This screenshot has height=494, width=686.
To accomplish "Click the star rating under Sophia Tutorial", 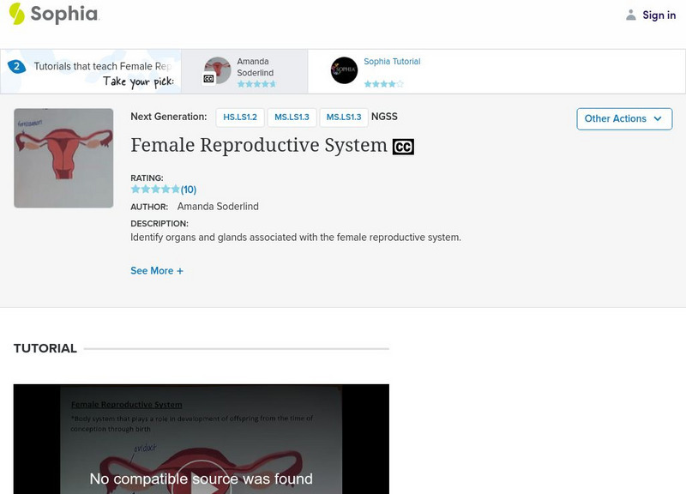I will [x=383, y=84].
